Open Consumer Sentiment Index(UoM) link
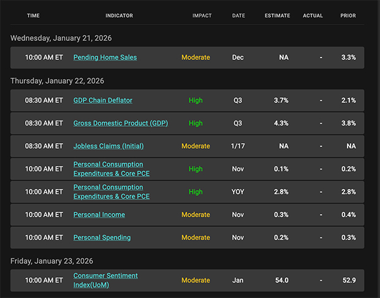Image resolution: width=380 pixels, height=298 pixels. coord(105,280)
